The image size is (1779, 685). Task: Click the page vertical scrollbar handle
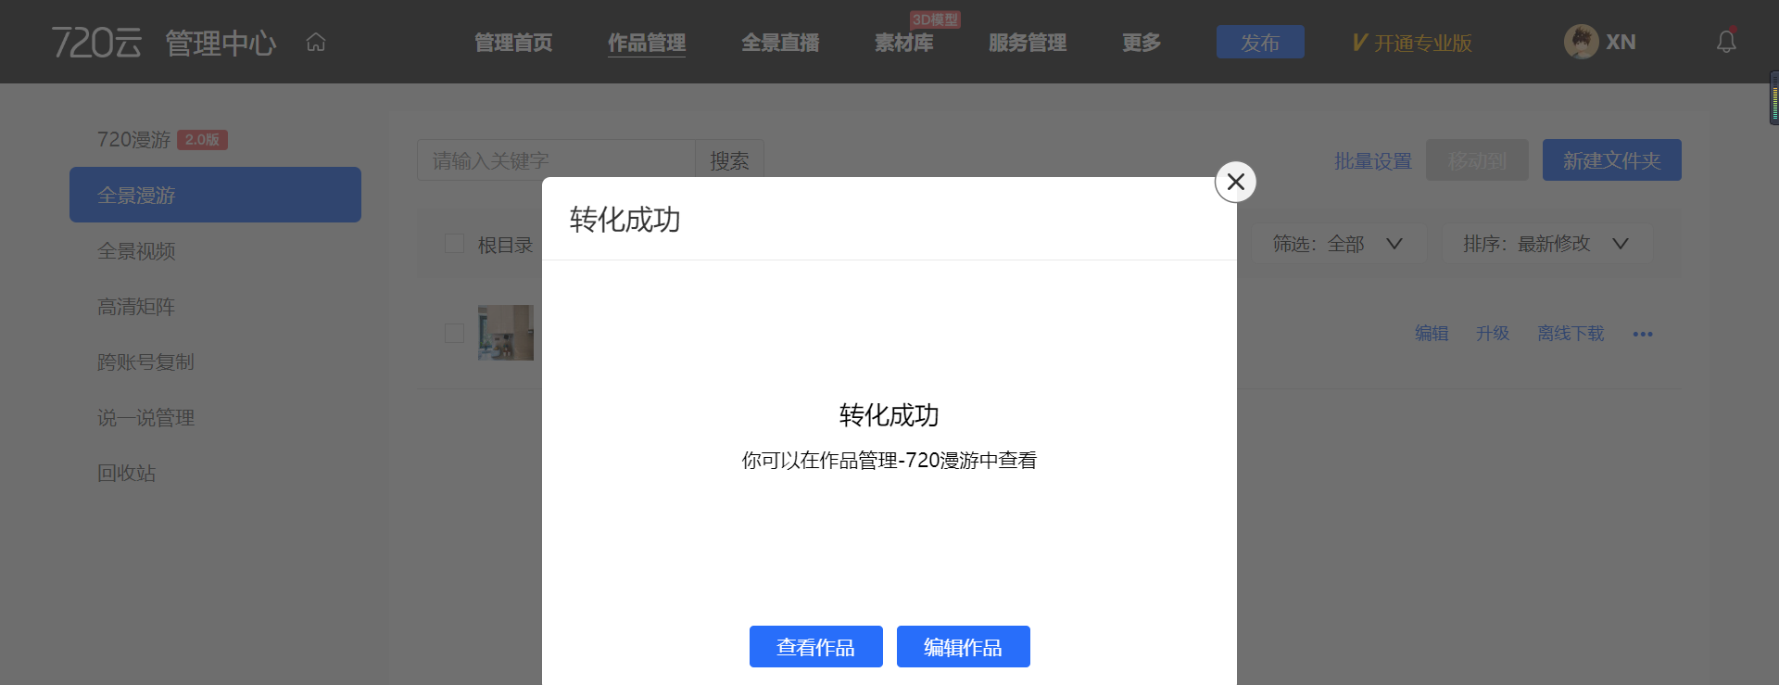pos(1773,97)
